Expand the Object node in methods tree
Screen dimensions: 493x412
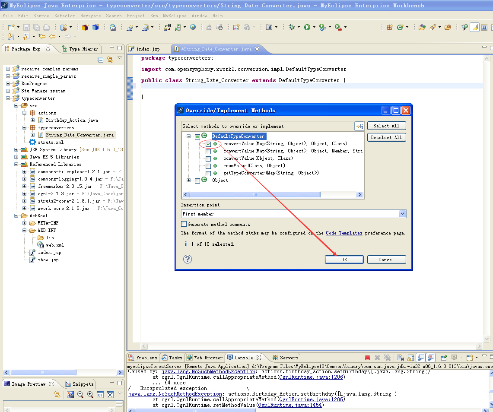point(189,181)
